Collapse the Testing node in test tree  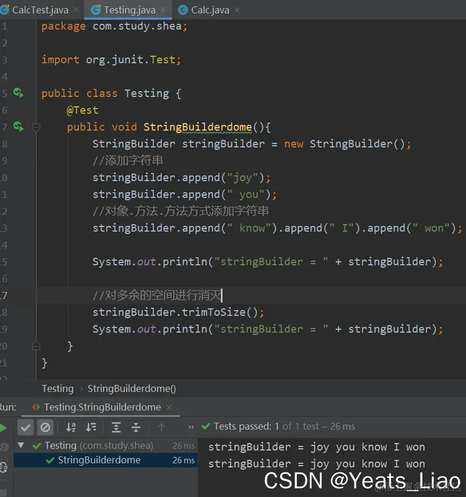point(21,445)
